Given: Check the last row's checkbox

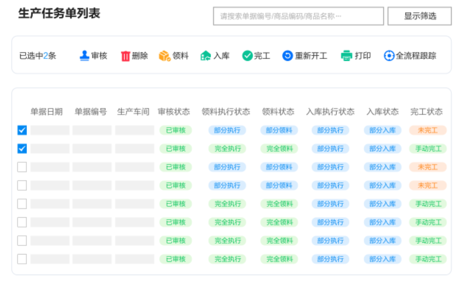Looking at the screenshot, I should point(22,259).
